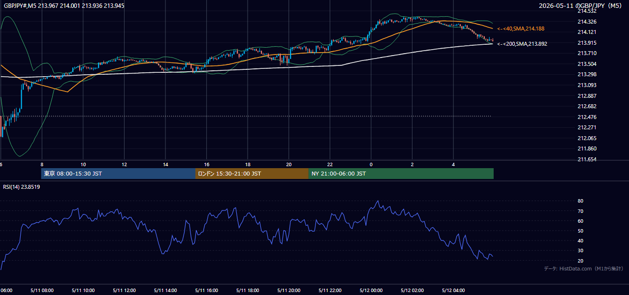This screenshot has width=629, height=295.
Task: Click the データ: HistData.com source credit
Action: [x=583, y=269]
